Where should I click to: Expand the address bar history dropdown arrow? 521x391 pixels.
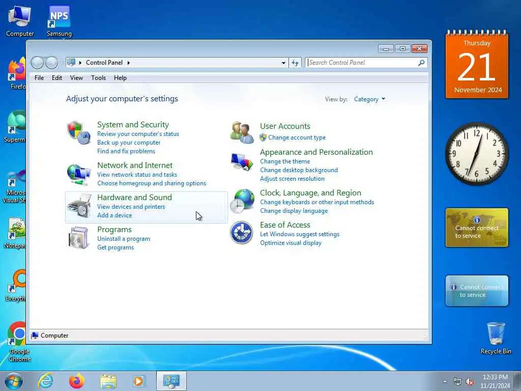(x=283, y=63)
